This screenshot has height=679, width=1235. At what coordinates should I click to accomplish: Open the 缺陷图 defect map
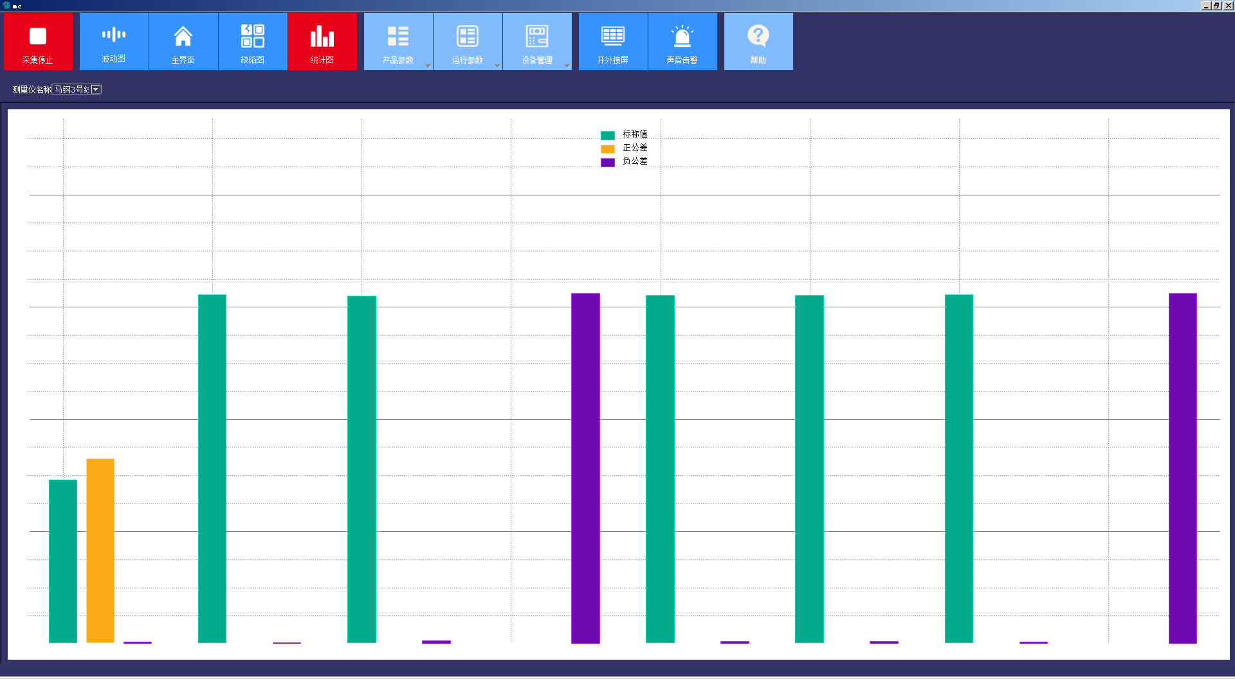click(x=253, y=42)
